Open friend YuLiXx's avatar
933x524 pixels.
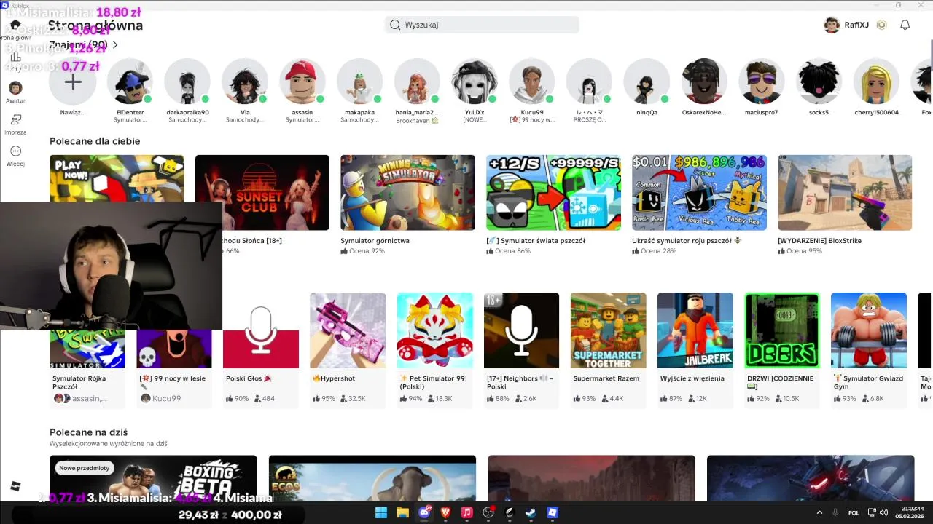(x=475, y=82)
